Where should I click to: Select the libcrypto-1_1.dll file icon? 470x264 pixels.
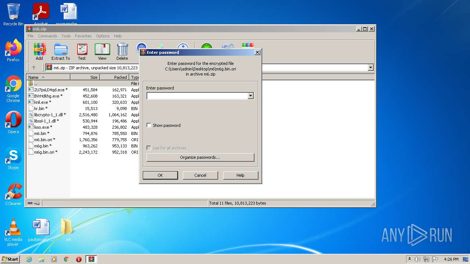(31, 115)
